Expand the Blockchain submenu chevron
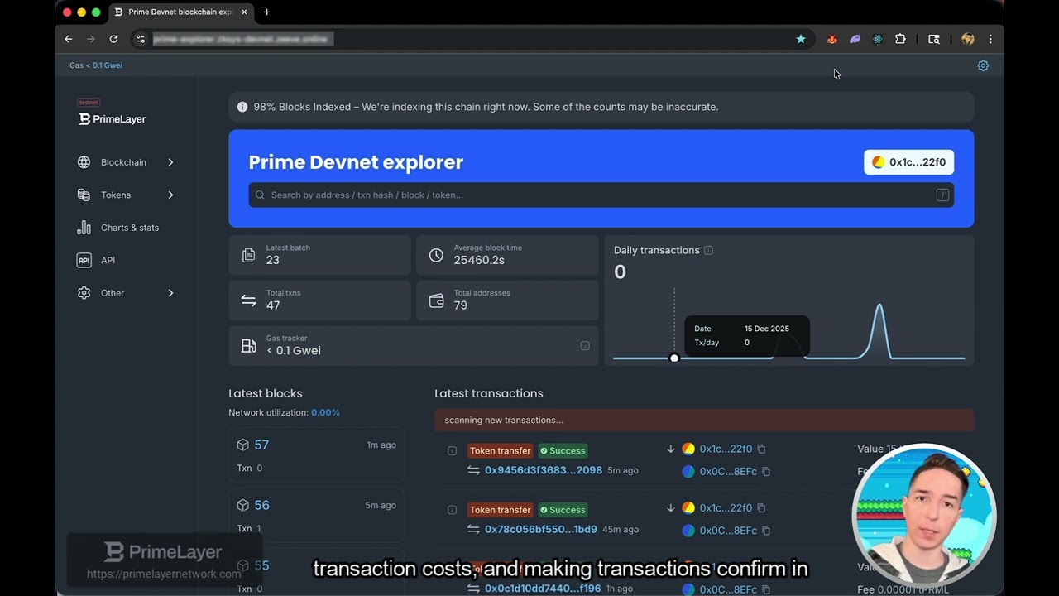Image resolution: width=1059 pixels, height=596 pixels. (x=170, y=162)
